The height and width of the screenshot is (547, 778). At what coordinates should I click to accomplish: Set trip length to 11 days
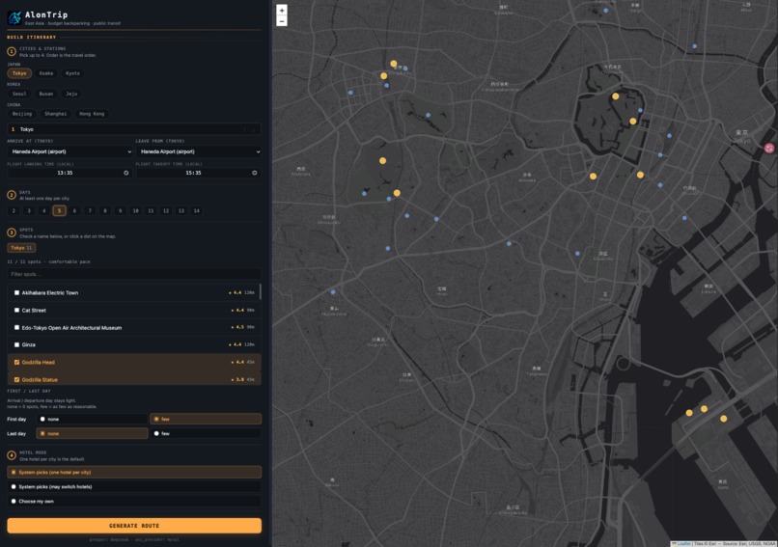(x=151, y=210)
